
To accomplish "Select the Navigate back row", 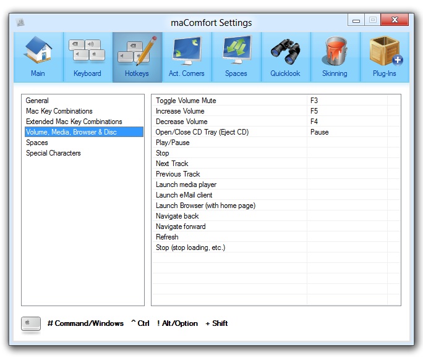I will [x=276, y=216].
